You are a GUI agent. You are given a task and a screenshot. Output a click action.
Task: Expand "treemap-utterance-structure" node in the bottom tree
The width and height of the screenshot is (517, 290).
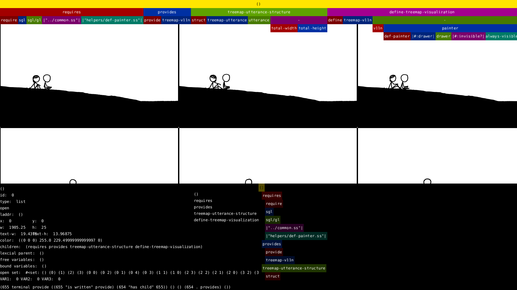(294, 268)
